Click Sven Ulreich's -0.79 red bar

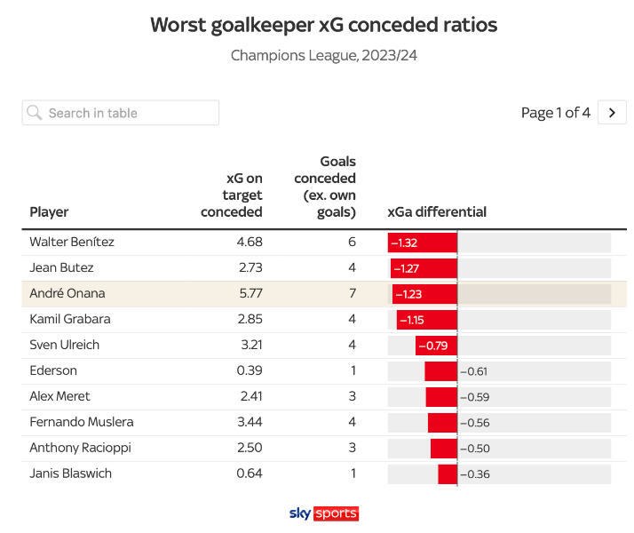point(437,346)
